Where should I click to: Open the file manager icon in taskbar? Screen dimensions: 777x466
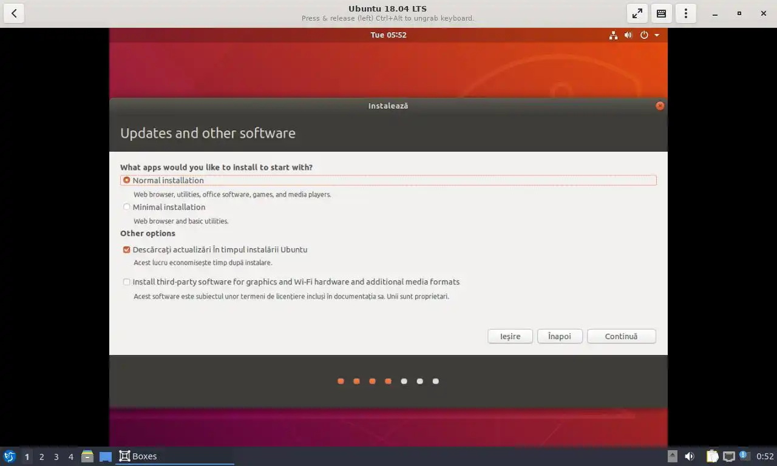pos(87,456)
